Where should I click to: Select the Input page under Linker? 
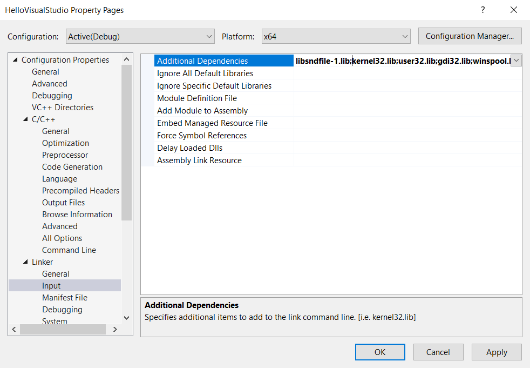coord(65,285)
